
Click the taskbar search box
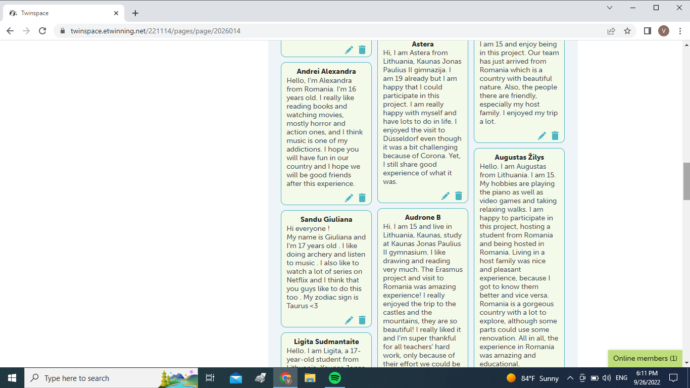(105, 378)
